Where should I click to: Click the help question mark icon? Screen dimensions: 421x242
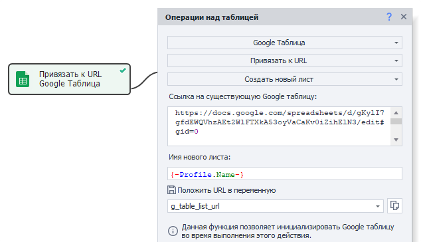point(388,17)
